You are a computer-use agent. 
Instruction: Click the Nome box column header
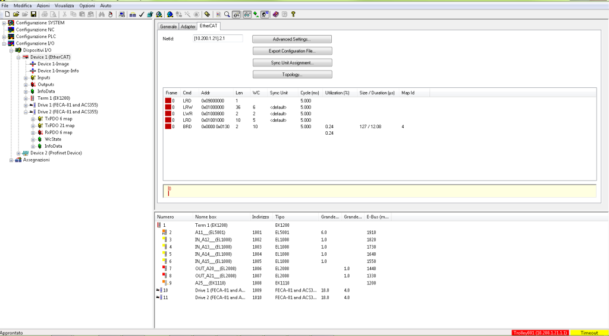tap(221, 217)
